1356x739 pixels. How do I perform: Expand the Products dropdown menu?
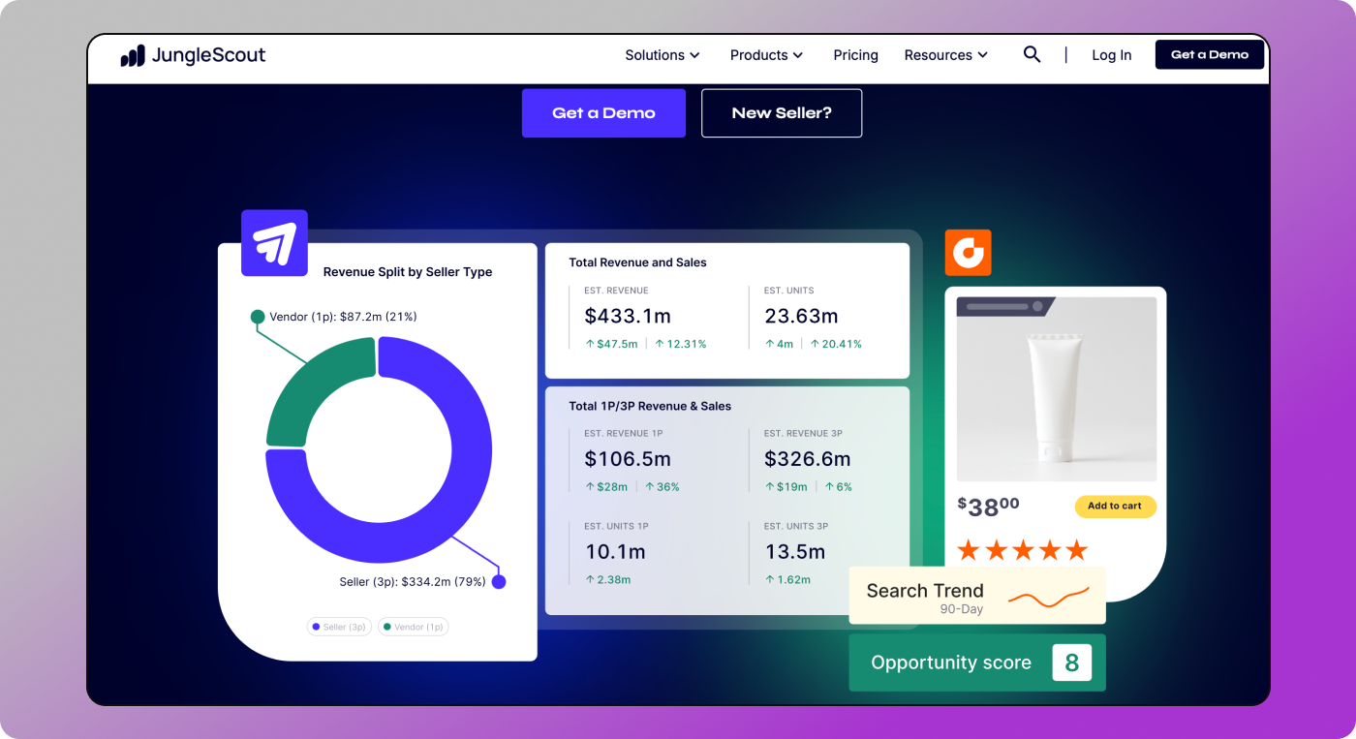tap(766, 55)
